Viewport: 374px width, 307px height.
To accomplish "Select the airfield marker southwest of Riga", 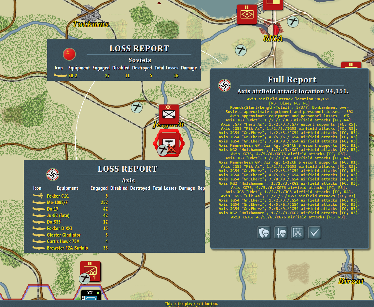I will [241, 50].
